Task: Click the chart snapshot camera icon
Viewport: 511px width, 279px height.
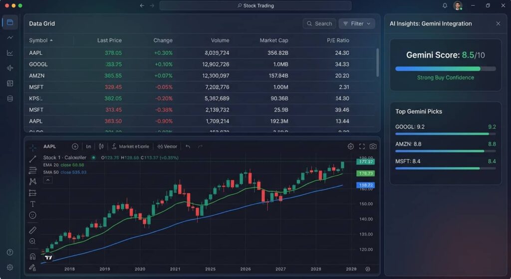Action: [373, 147]
